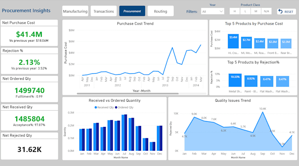Click the reset arrow icon

281,11
